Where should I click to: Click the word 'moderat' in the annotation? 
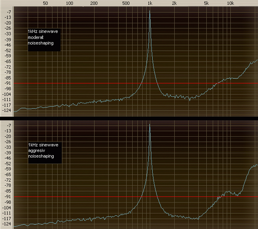[x=36, y=37]
